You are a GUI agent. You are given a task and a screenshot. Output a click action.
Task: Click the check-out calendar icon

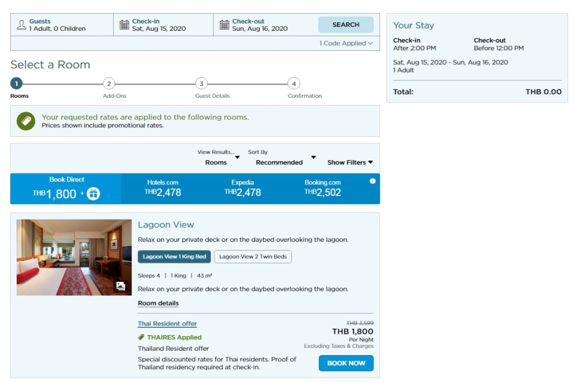tap(224, 25)
